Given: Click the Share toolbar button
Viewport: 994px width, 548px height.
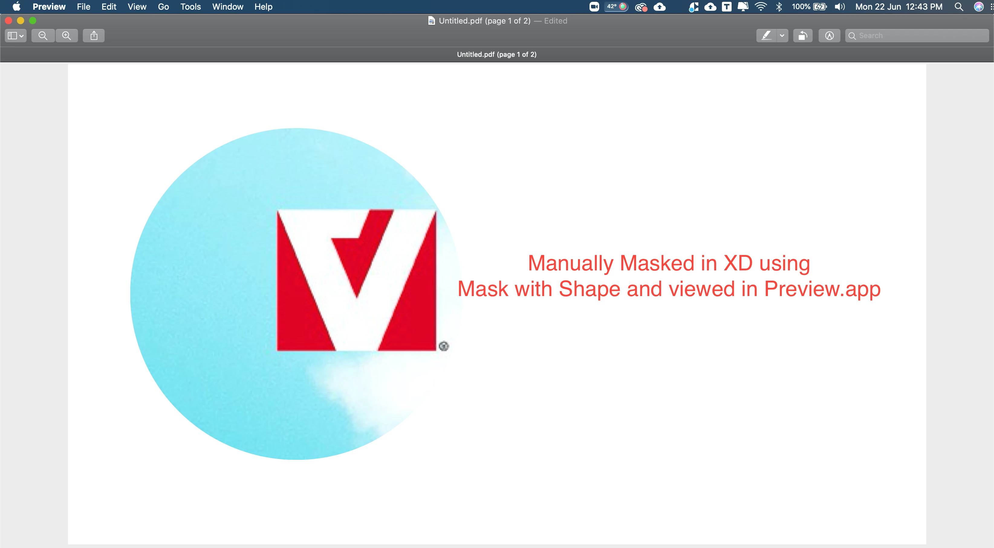Looking at the screenshot, I should [x=94, y=36].
